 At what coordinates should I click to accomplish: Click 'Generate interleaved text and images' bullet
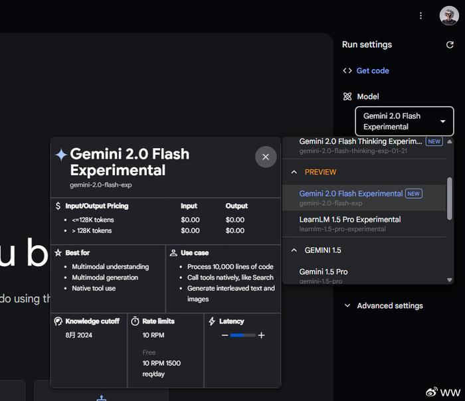click(231, 293)
